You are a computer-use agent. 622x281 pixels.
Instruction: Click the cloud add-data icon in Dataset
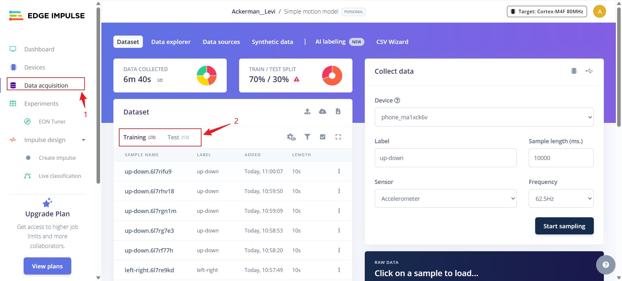coord(323,112)
